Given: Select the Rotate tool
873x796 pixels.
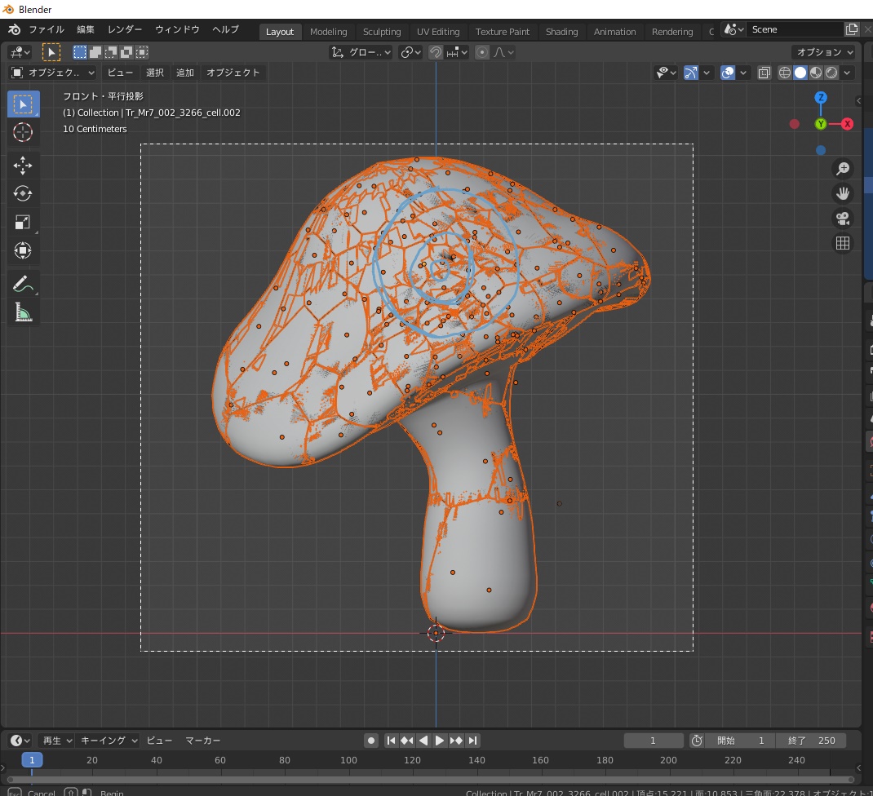Looking at the screenshot, I should pyautogui.click(x=23, y=193).
